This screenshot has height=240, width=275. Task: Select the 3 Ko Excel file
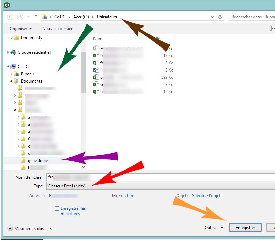[133, 84]
